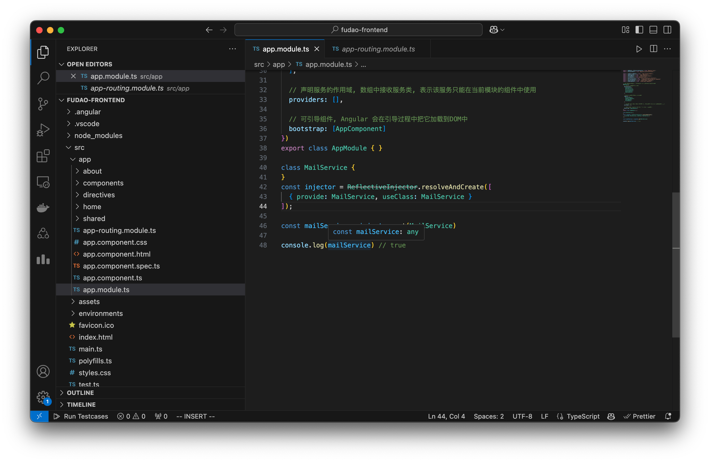710x462 pixels.
Task: Open the Search sidebar
Action: click(43, 78)
